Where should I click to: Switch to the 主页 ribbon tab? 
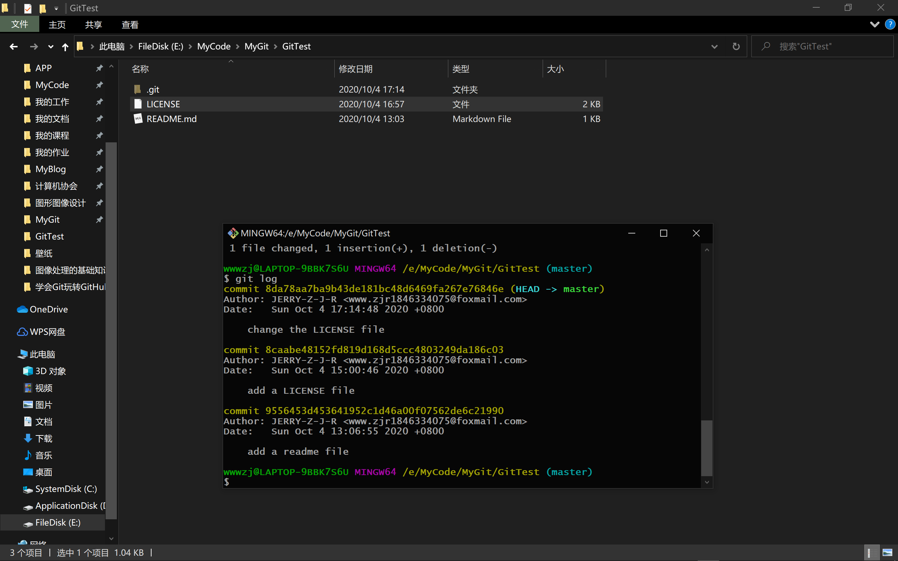[x=57, y=25]
